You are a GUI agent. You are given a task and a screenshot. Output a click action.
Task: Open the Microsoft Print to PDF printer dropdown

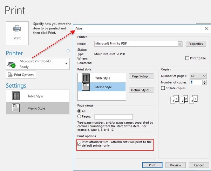coord(38,64)
